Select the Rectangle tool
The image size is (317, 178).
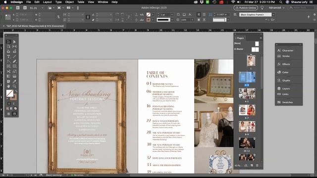(x=14, y=66)
